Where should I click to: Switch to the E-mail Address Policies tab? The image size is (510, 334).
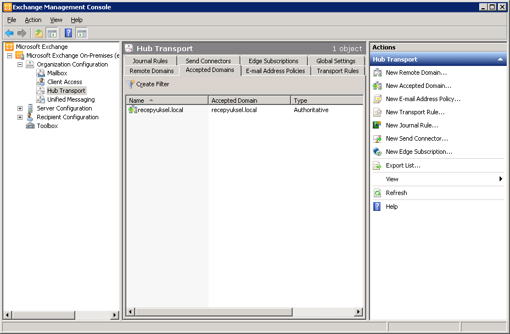pos(276,71)
